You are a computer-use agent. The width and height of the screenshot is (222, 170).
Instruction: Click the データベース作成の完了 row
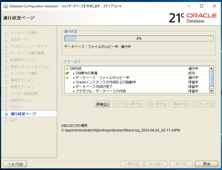coord(137,87)
